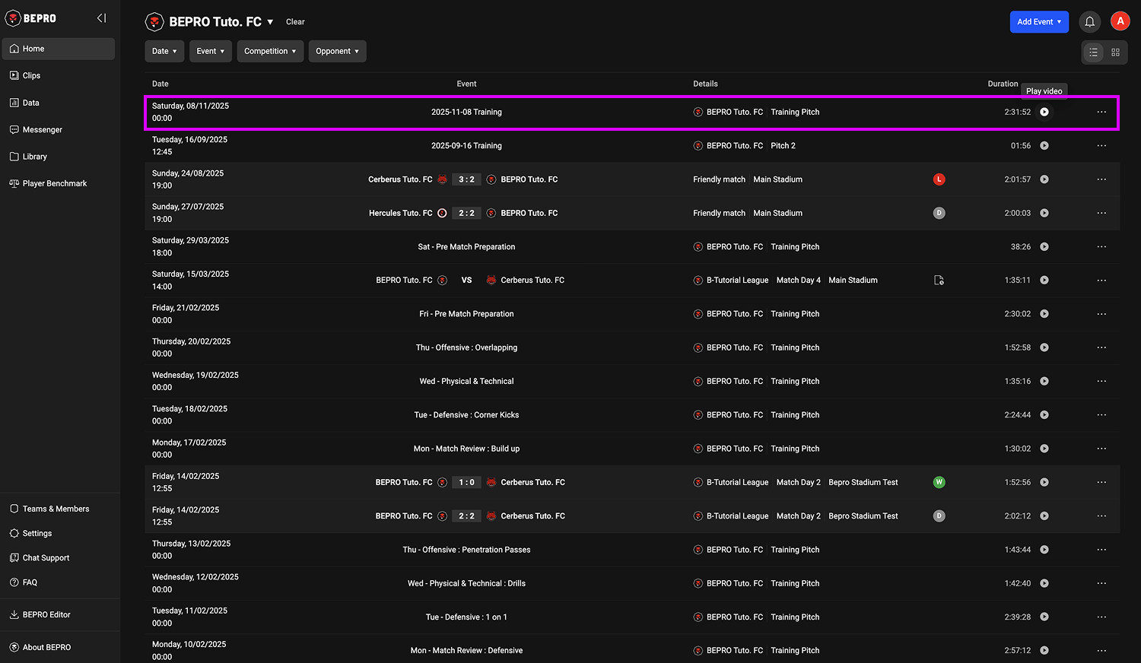This screenshot has height=663, width=1141.
Task: Play video for Thu - Offensive : Overlapping
Action: point(1044,347)
